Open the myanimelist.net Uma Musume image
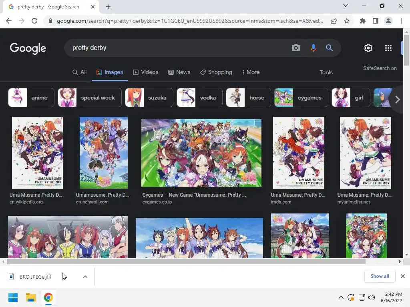The image size is (410, 307). (x=366, y=153)
